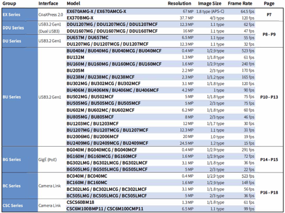Screen dimensions: 285x213
Task: Click the CoaXPress 2.0 interface cell
Action: [51, 14]
